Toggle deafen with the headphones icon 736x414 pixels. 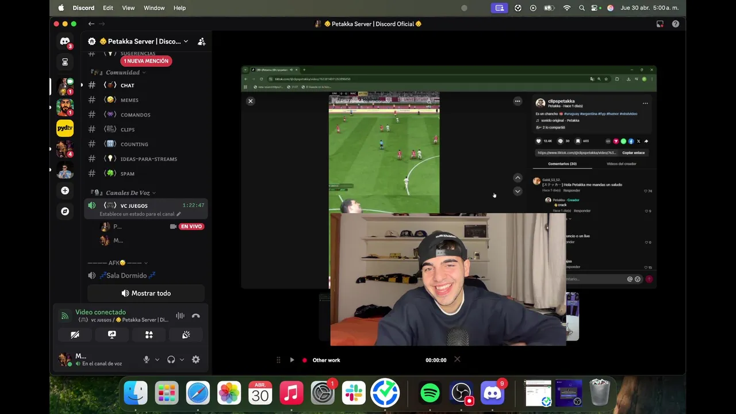[x=171, y=359]
